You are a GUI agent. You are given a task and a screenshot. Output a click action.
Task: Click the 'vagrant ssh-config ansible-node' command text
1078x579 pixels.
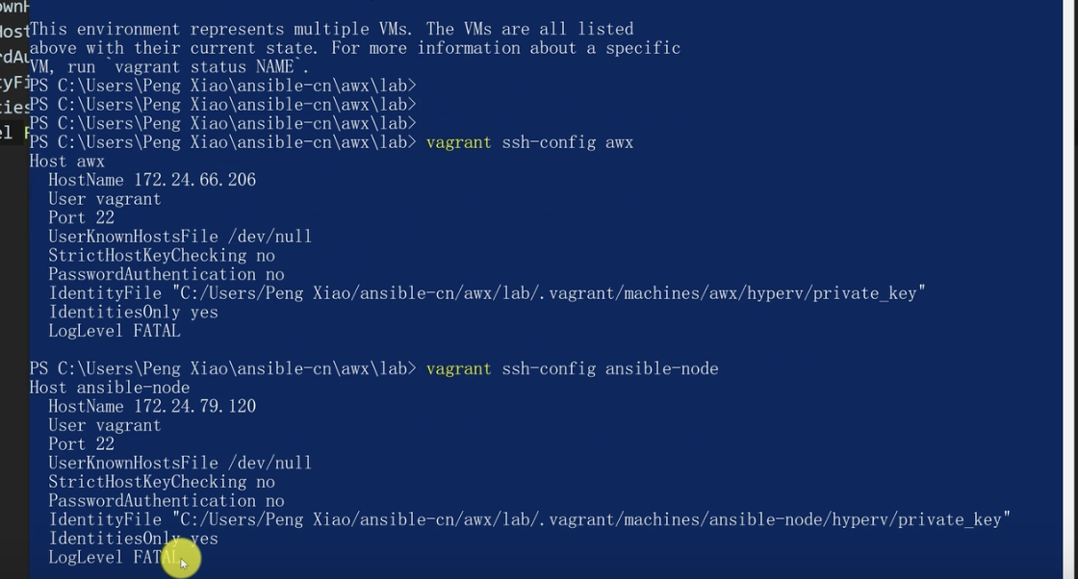point(572,368)
